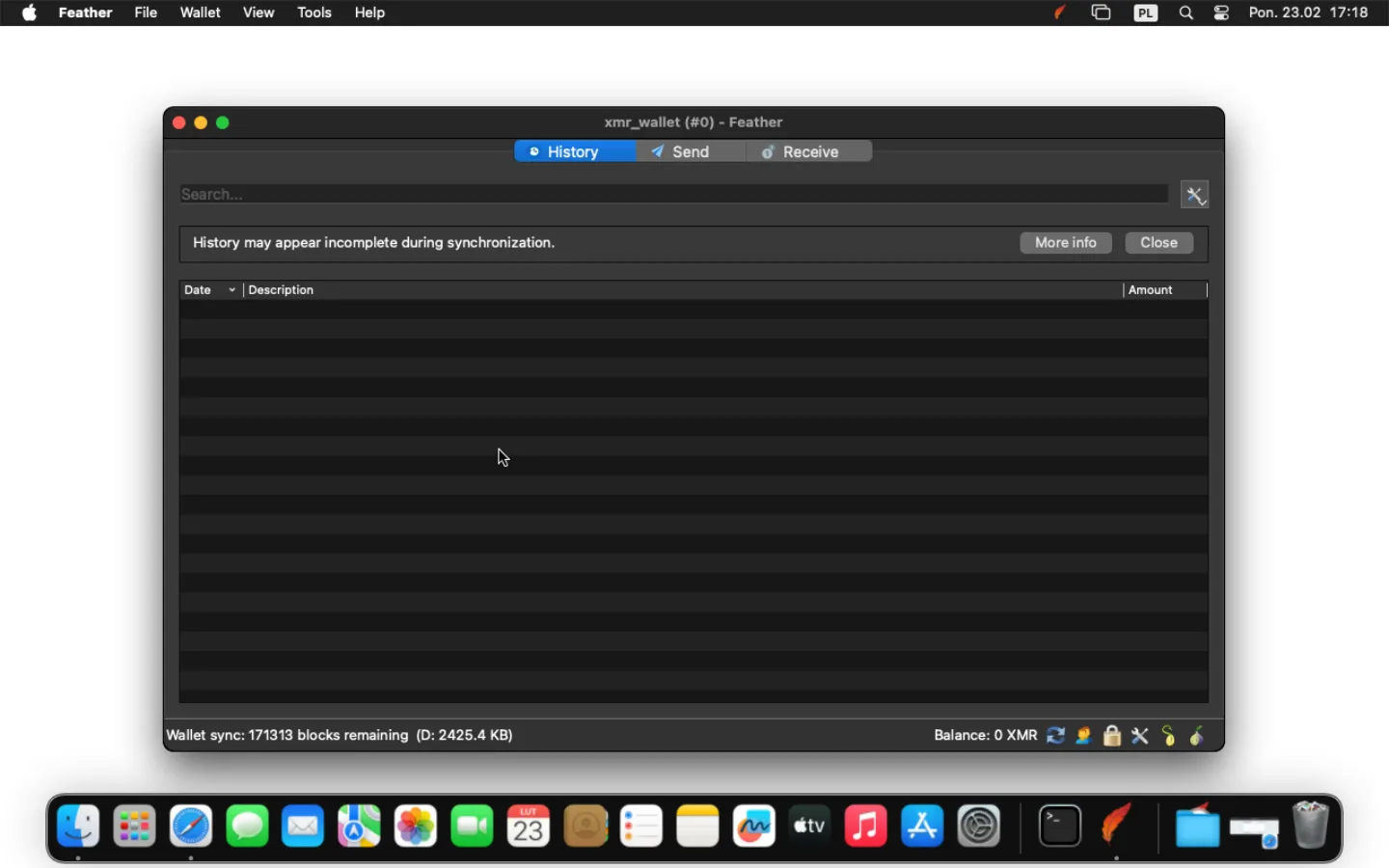1389x868 pixels.
Task: Click the More info button
Action: (x=1066, y=243)
